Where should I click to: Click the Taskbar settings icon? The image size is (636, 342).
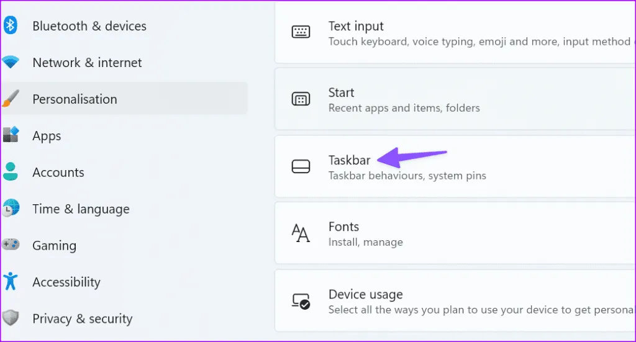[301, 166]
